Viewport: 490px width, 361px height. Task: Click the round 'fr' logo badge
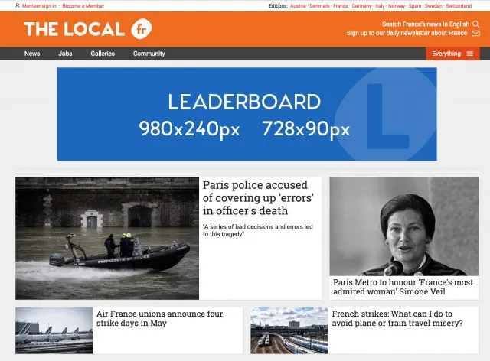coord(141,29)
